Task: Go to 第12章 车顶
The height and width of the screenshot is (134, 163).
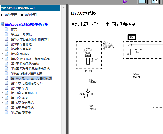Action: [x=20, y=88]
